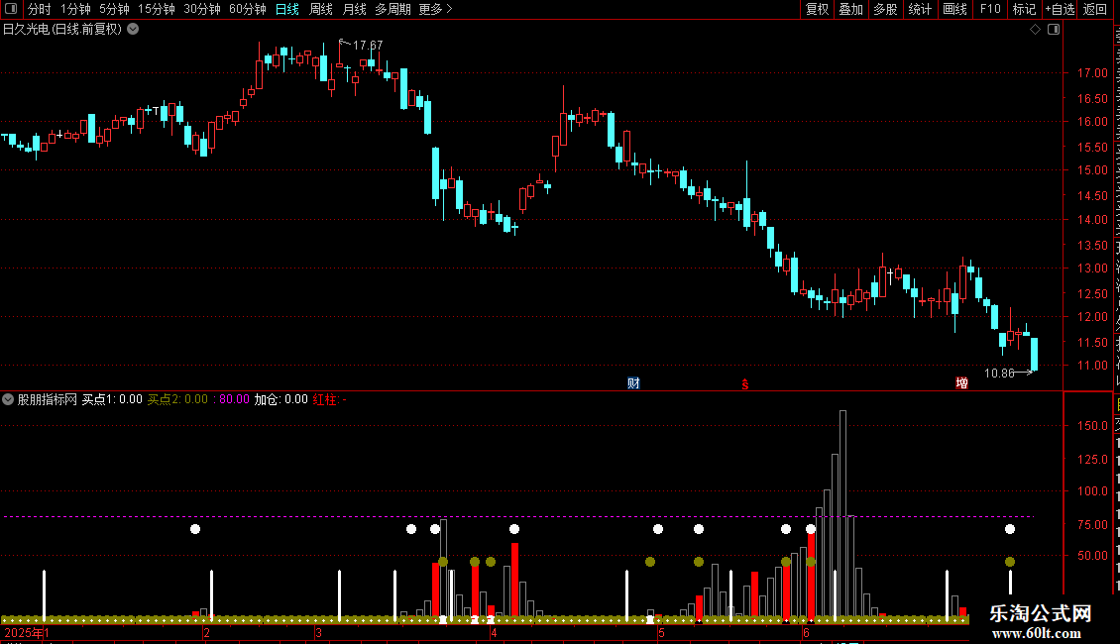The height and width of the screenshot is (644, 1120).
Task: Click the 增 event marker
Action: [x=961, y=383]
